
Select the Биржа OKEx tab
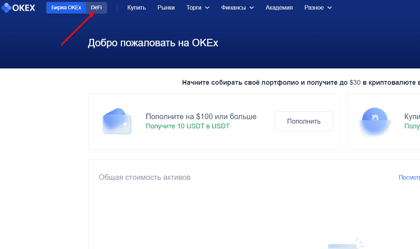66,7
